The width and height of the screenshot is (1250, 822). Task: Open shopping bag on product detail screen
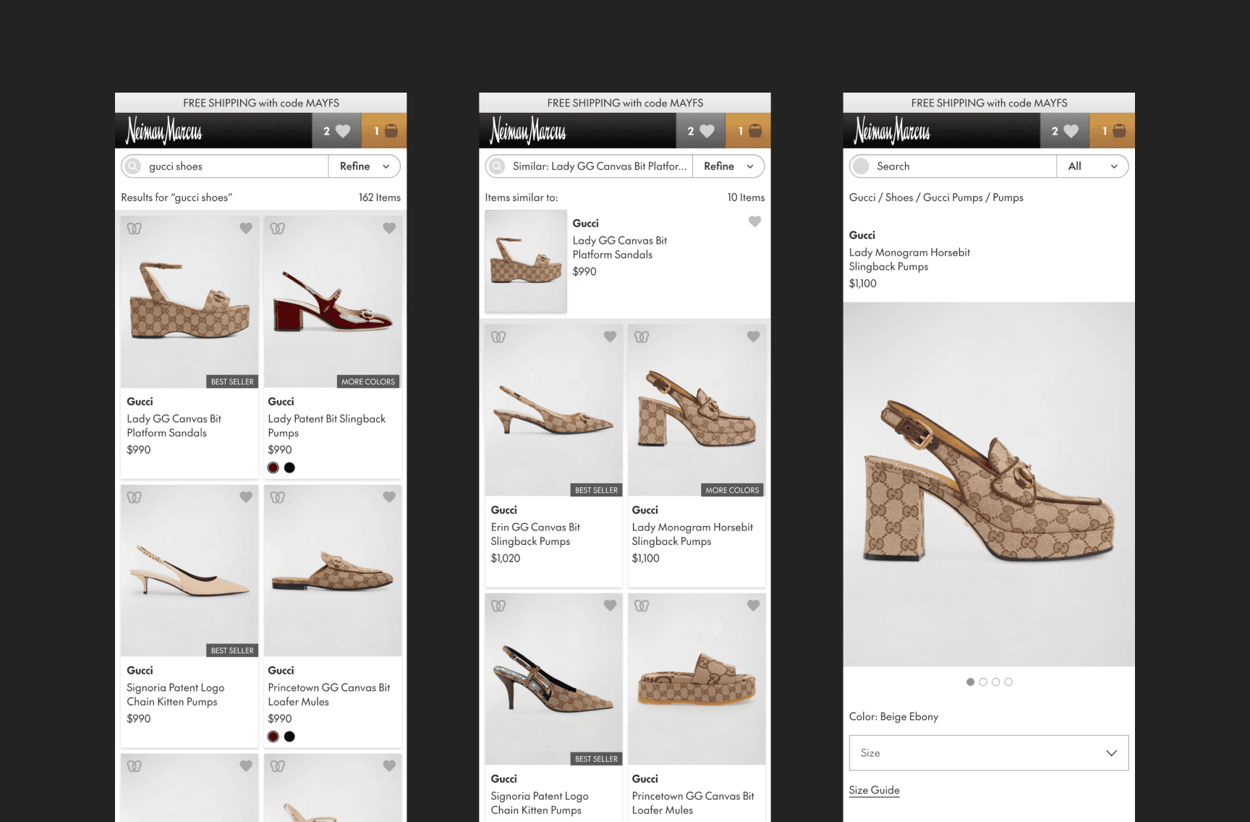pyautogui.click(x=1112, y=131)
